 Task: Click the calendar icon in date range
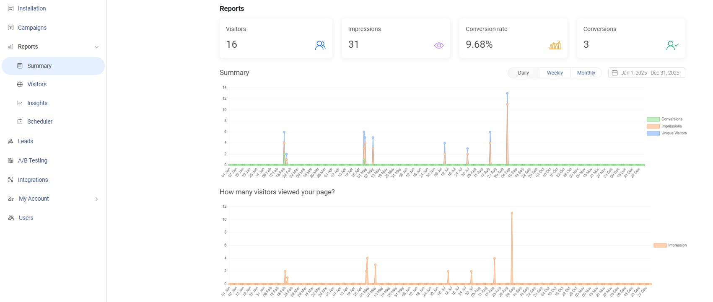(614, 73)
